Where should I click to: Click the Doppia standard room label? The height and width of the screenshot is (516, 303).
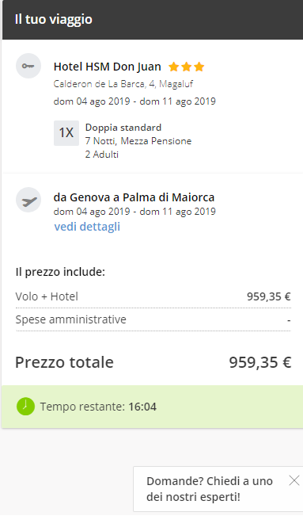point(123,128)
